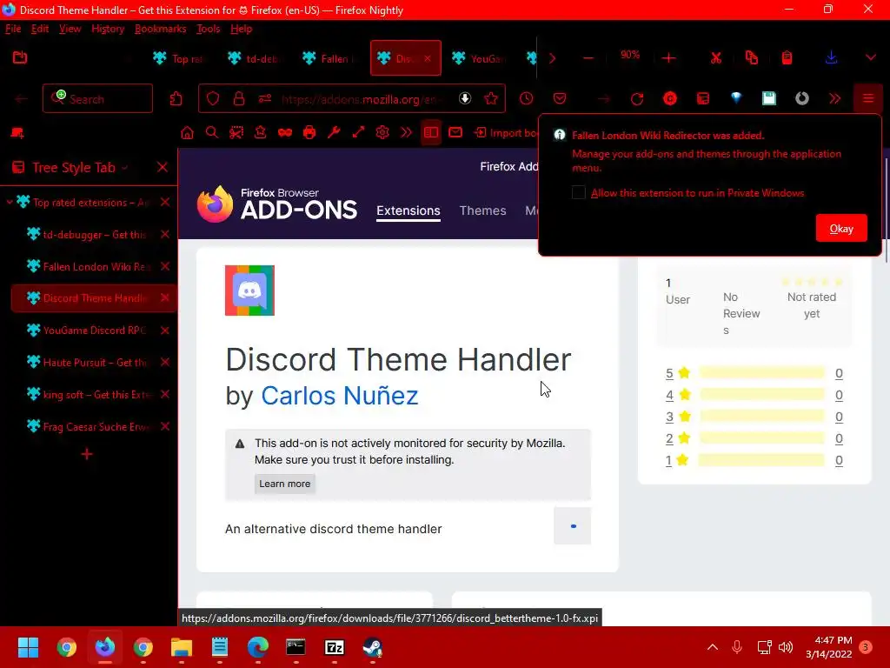Show hidden system tray icons
Screen dimensions: 890x668
[713, 647]
